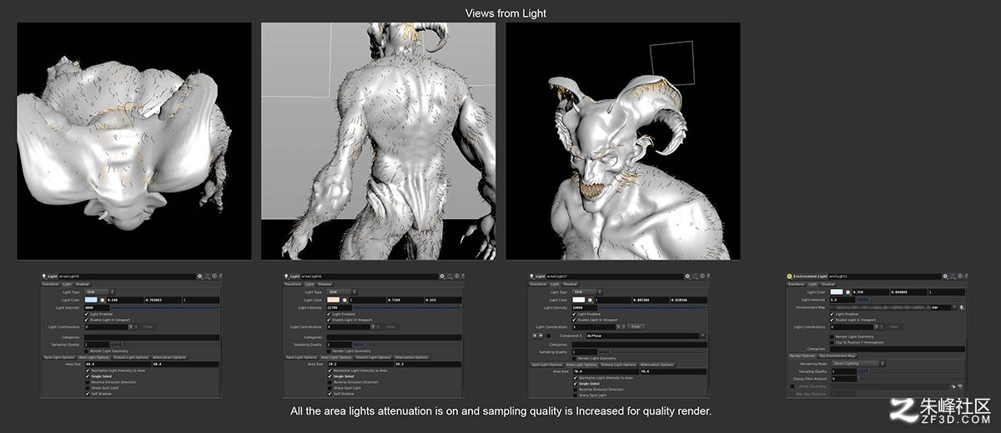1001x433 pixels.
Task: Click info icon in envlight1 panel header
Action: click(x=960, y=276)
